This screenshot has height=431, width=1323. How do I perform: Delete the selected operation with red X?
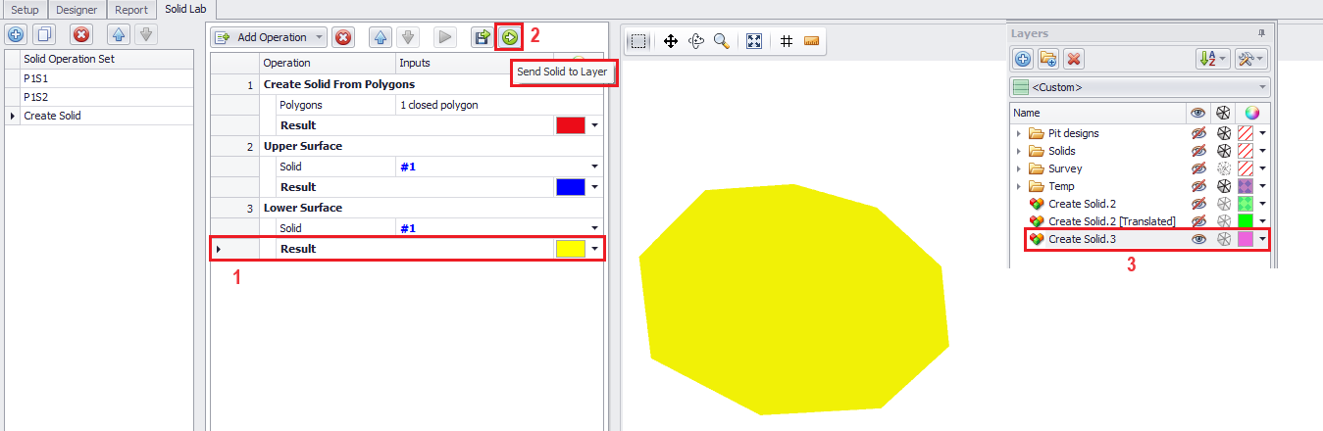343,37
